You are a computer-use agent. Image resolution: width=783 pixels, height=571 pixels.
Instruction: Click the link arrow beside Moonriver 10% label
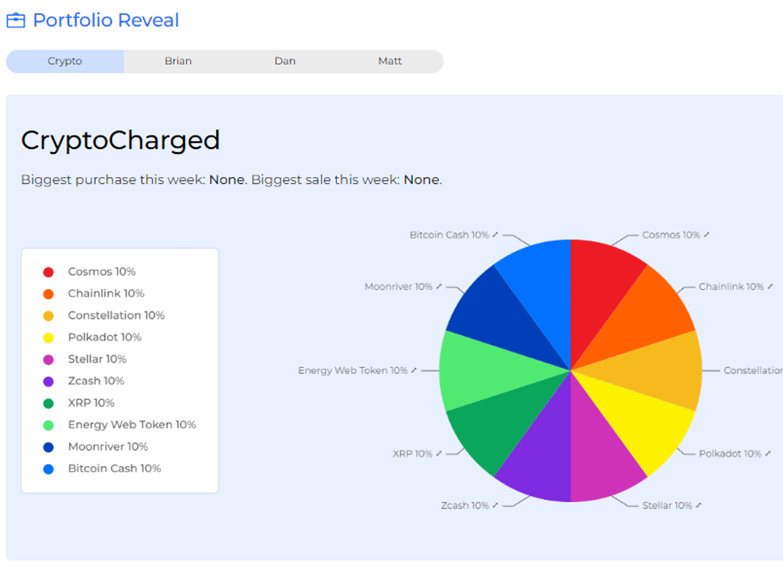(439, 287)
